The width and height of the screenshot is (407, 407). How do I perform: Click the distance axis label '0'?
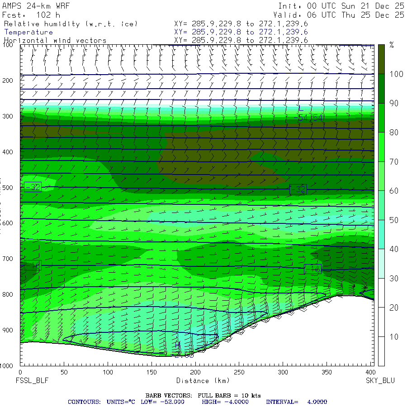click(x=20, y=372)
